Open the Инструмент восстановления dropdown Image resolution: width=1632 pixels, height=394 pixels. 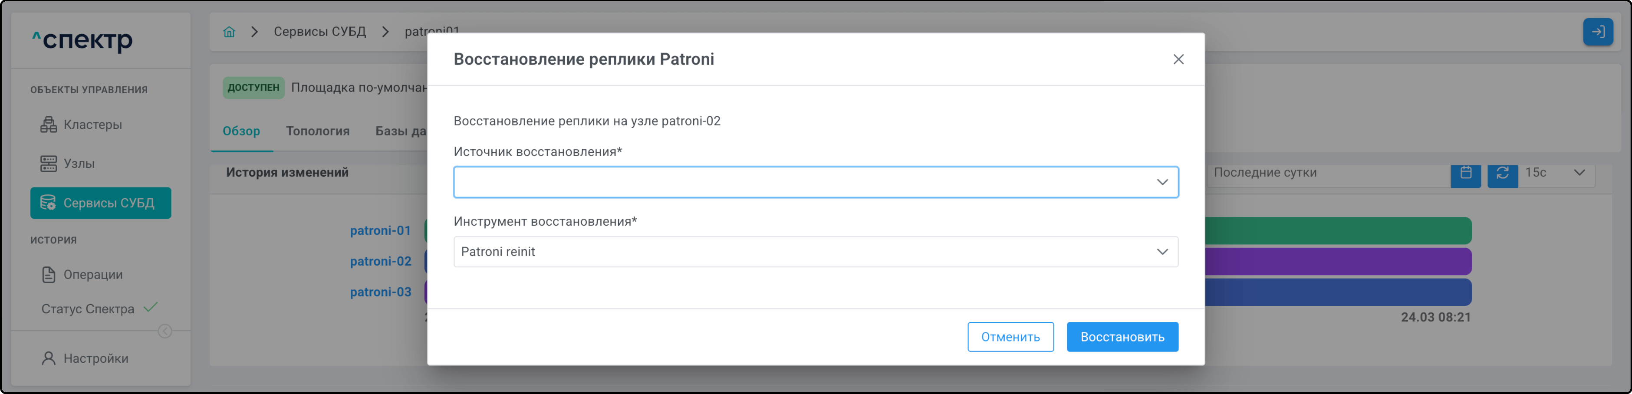pyautogui.click(x=816, y=252)
